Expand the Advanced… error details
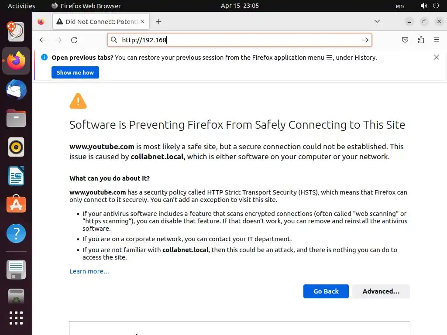This screenshot has height=335, width=447. (381, 291)
